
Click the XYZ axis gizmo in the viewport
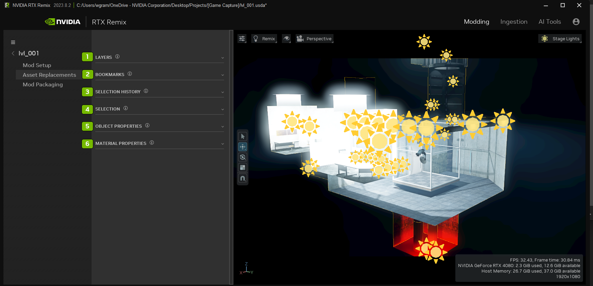point(246,269)
